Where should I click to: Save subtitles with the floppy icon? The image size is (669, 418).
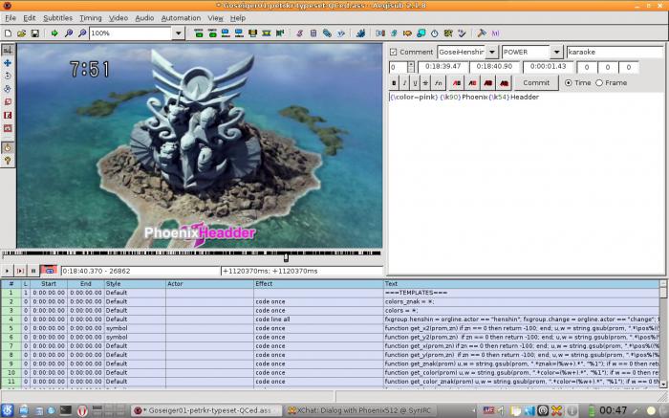(x=35, y=33)
